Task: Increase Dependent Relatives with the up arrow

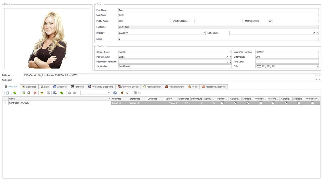Action: (x=230, y=61)
